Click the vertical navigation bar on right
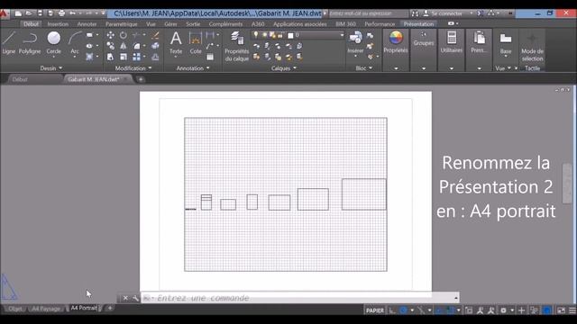Viewport: 577px width, 324px height. (567, 183)
